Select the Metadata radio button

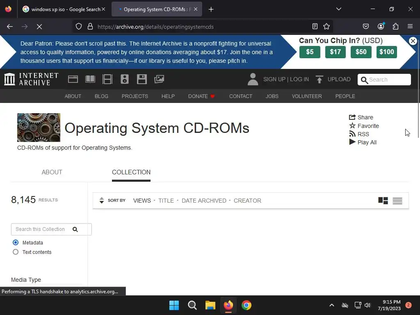click(x=16, y=242)
